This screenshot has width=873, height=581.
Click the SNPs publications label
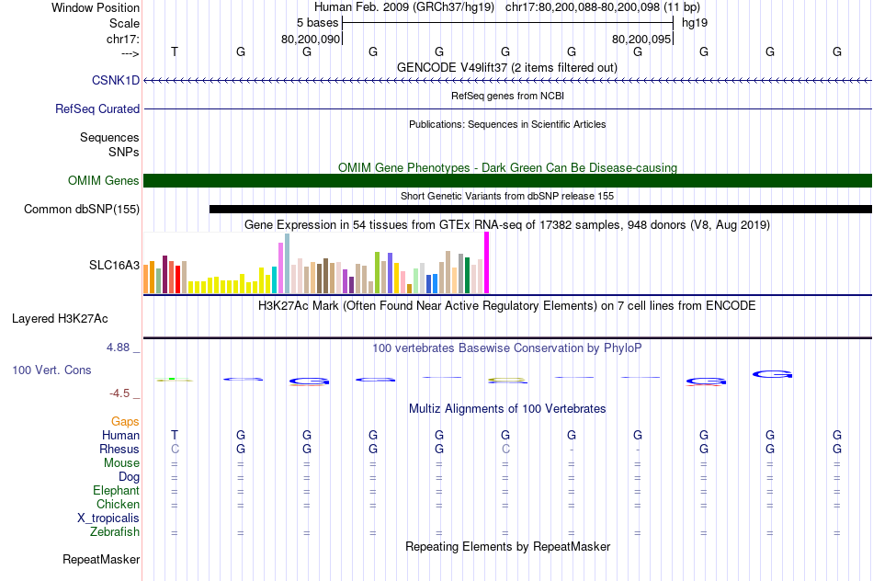(x=124, y=152)
